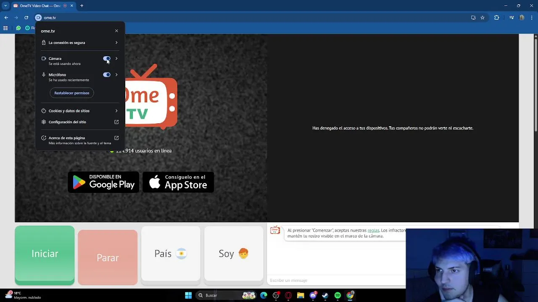This screenshot has width=538, height=302.
Task: Click the taskbar Buscar search box
Action: (x=227, y=295)
